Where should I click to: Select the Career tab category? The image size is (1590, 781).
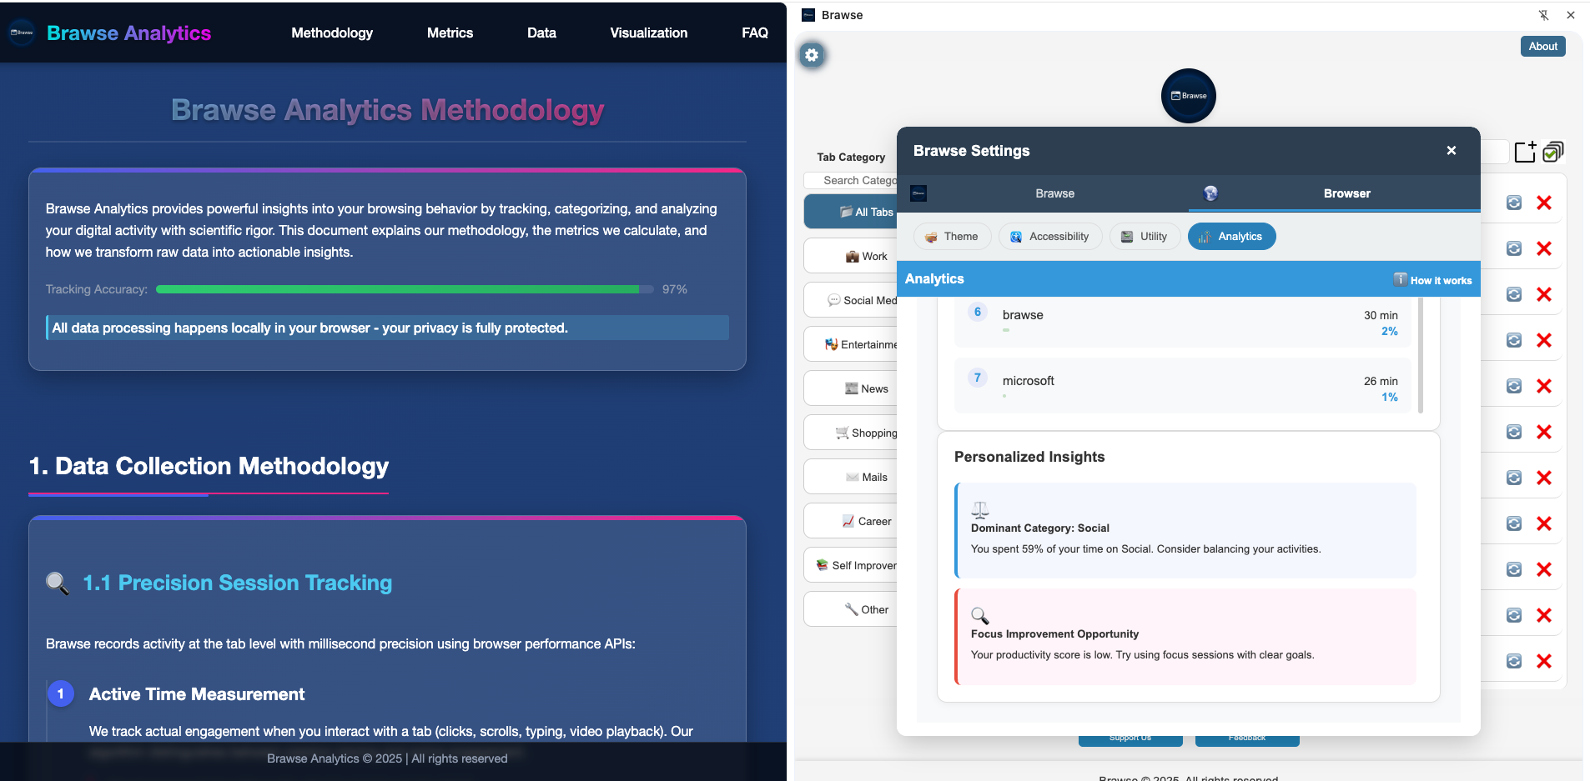[851, 521]
